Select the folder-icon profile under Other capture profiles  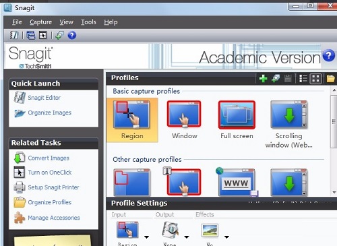tap(132, 183)
